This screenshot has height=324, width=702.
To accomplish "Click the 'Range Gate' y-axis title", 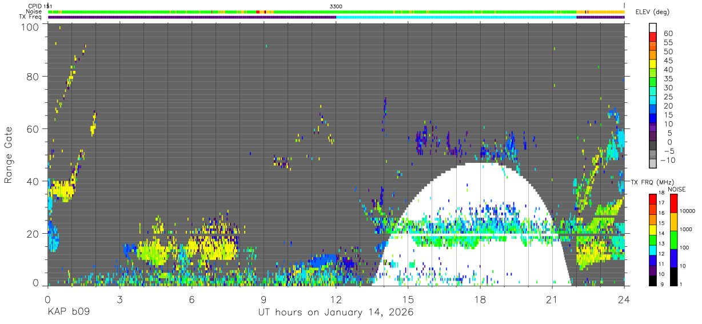I will (9, 155).
